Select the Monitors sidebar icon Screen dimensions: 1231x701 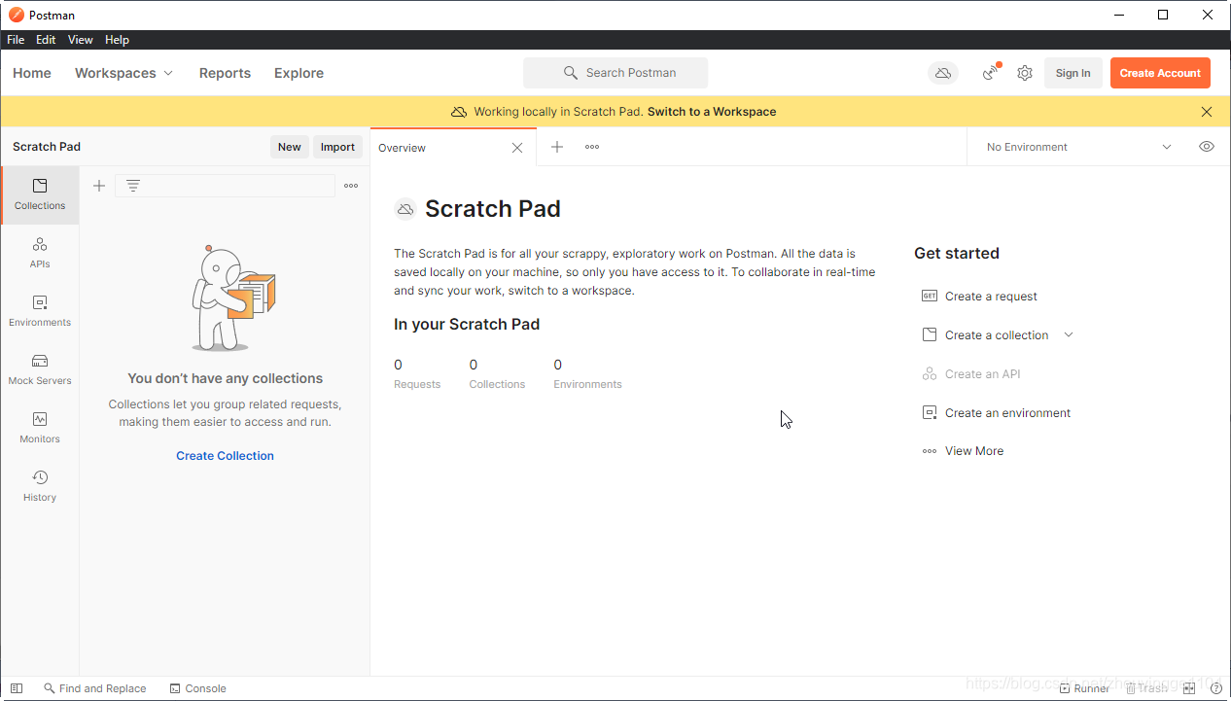click(39, 428)
